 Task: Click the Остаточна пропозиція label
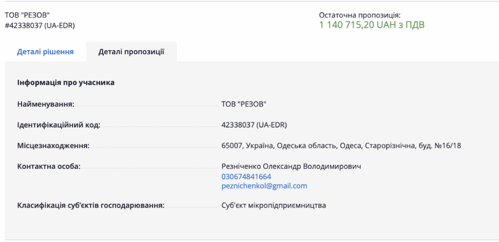pyautogui.click(x=360, y=15)
